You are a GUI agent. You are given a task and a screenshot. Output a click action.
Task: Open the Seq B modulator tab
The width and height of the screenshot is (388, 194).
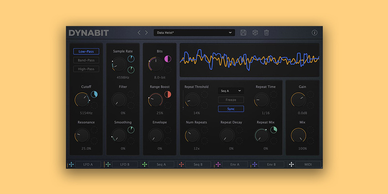tap(198, 164)
